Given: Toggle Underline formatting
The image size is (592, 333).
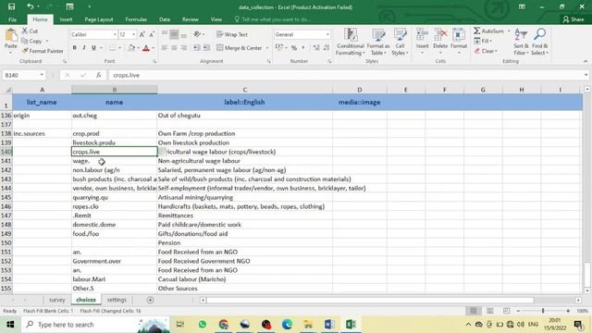Looking at the screenshot, I should tap(93, 48).
